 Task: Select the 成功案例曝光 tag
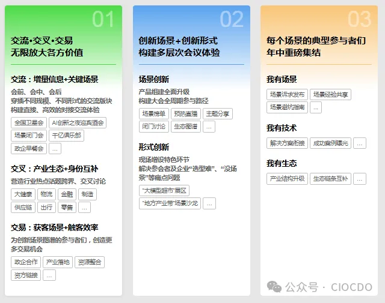pyautogui.click(x=330, y=143)
